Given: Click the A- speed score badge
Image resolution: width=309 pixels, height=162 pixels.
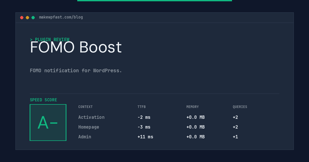Looking at the screenshot, I should (48, 122).
